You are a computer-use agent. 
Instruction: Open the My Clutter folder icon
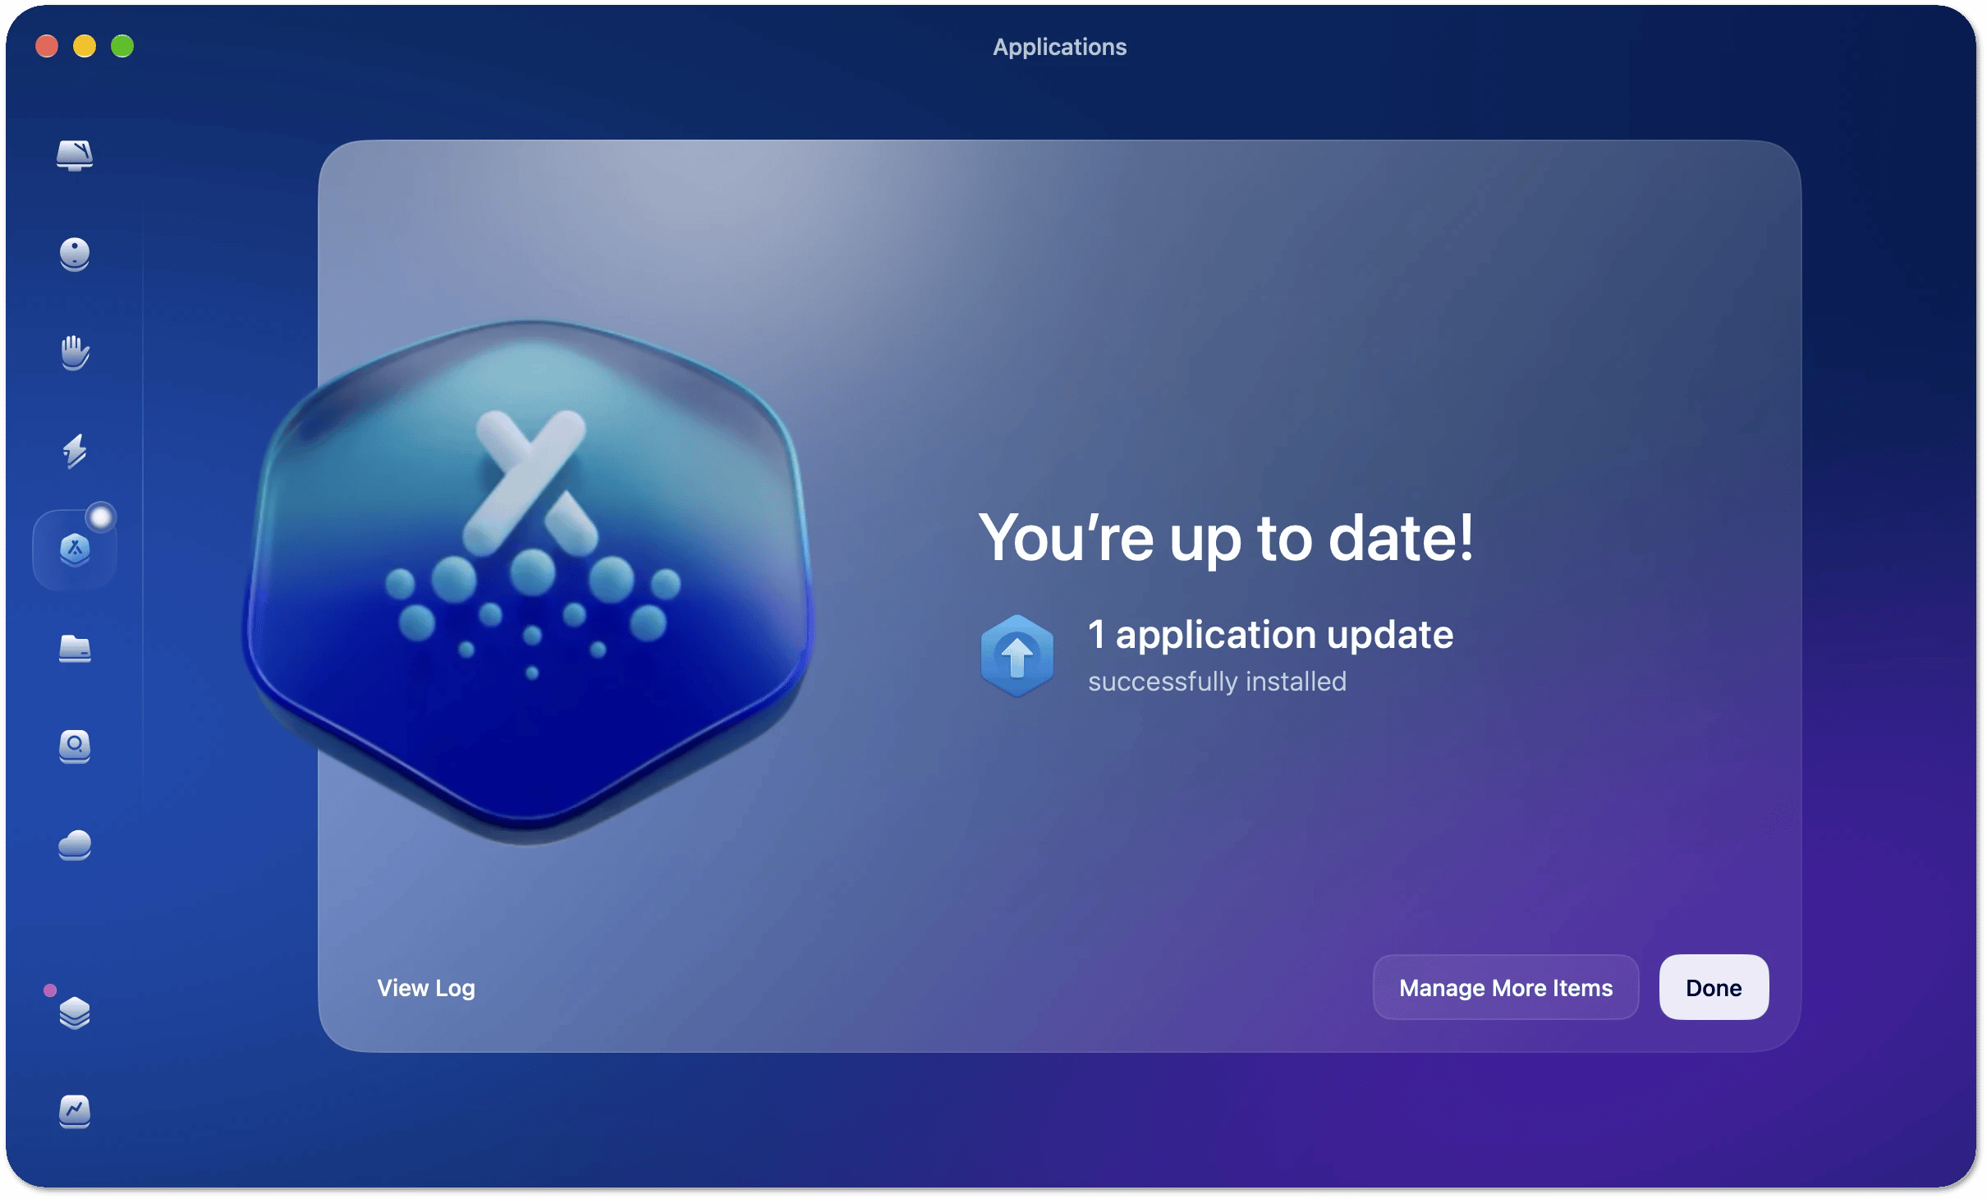(74, 648)
